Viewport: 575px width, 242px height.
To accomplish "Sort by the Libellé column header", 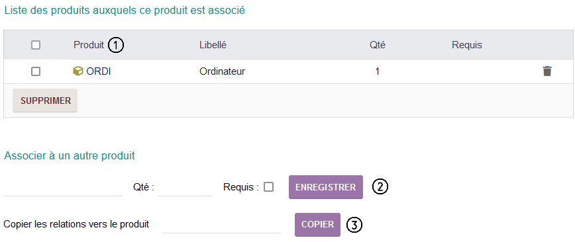I will [x=213, y=45].
